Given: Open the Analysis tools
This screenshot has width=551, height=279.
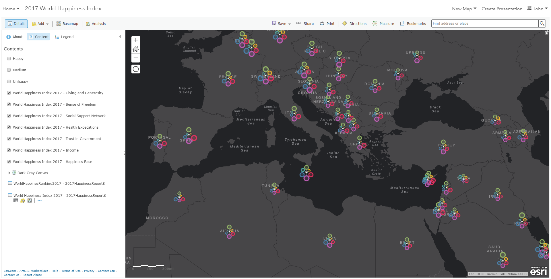Looking at the screenshot, I should [96, 24].
